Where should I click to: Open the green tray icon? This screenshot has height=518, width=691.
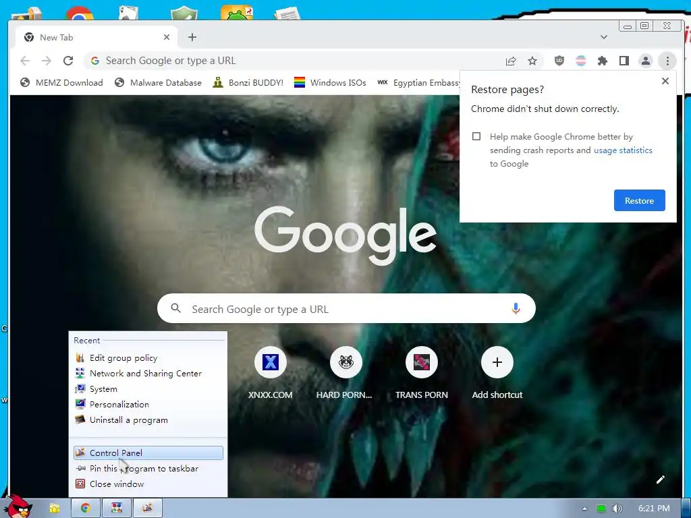601,509
